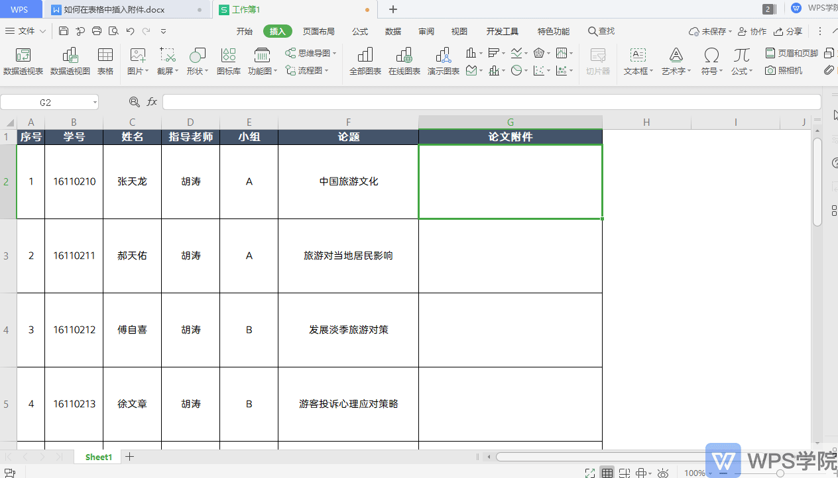Select cell containing 郝天佑

point(132,256)
